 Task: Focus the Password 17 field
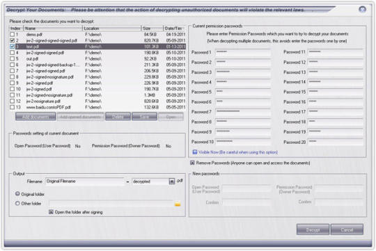coord(336,112)
